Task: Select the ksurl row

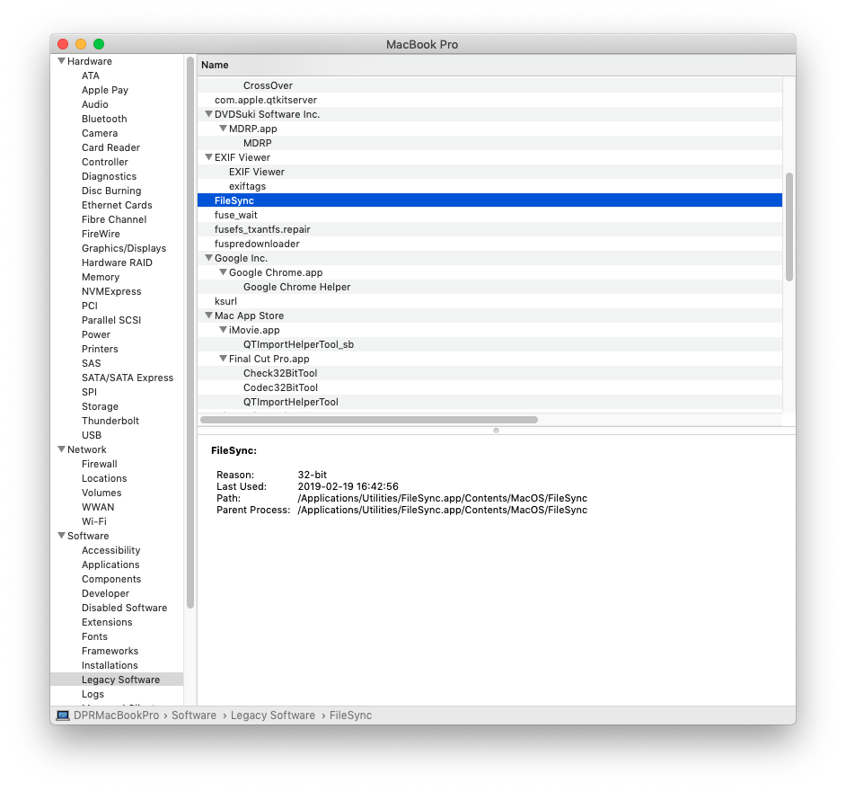Action: click(489, 301)
